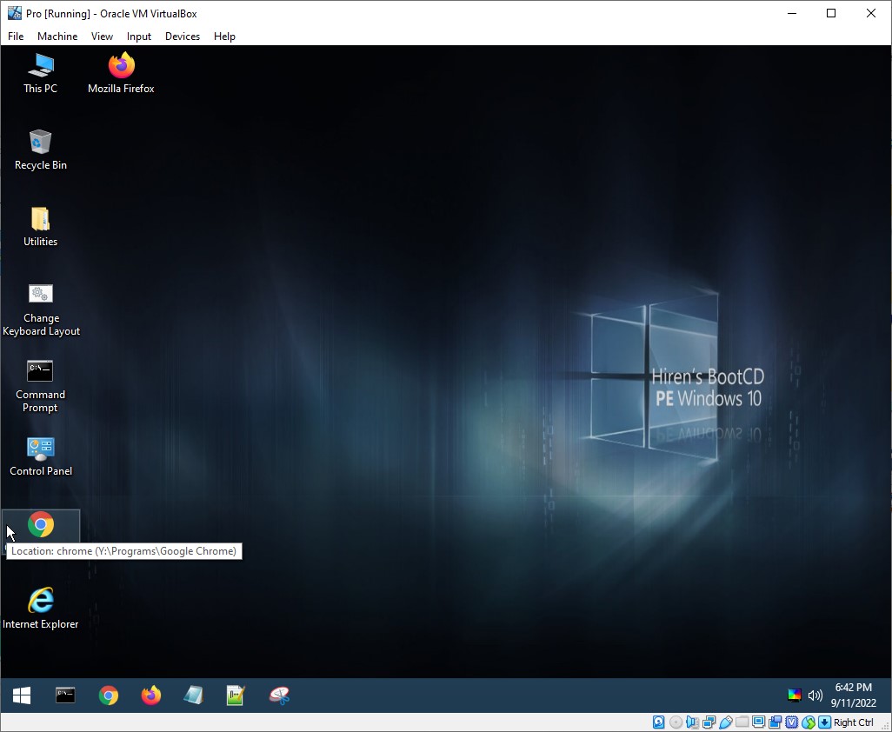Select Internet Explorer desktop icon
Viewport: 892px width, 732px height.
tap(40, 608)
